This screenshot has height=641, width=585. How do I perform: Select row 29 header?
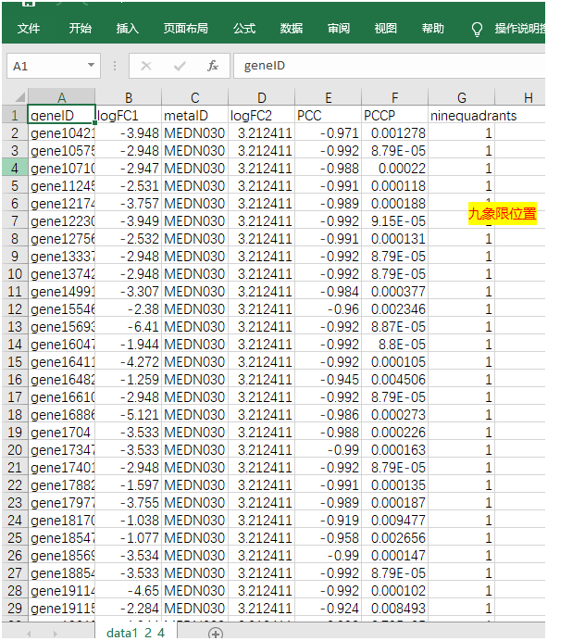[x=15, y=608]
